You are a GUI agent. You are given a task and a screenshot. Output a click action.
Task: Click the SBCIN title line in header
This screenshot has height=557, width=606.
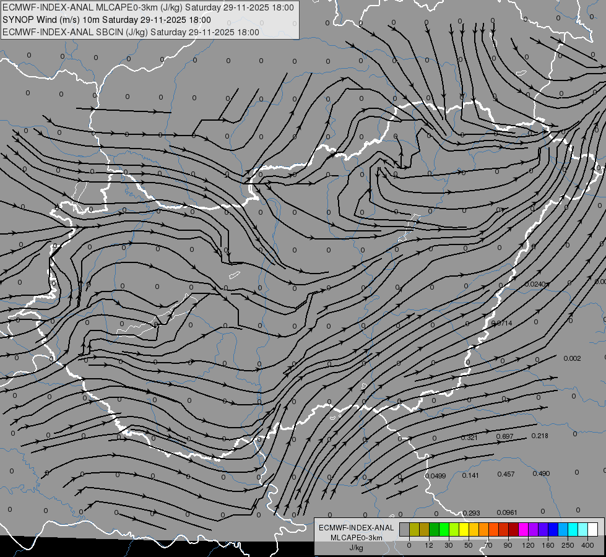pos(131,32)
